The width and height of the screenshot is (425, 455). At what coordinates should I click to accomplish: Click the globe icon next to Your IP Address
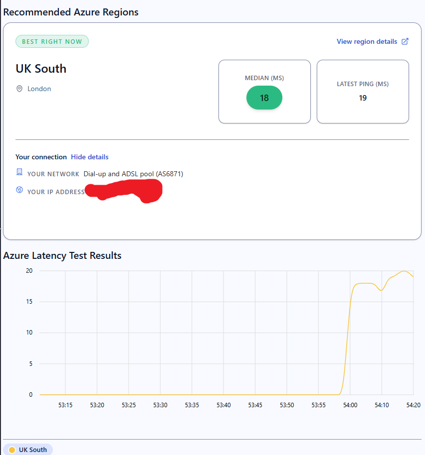click(19, 190)
